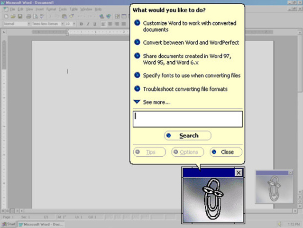Open the Style dropdown showing Normal
The image size is (303, 228).
click(28, 24)
